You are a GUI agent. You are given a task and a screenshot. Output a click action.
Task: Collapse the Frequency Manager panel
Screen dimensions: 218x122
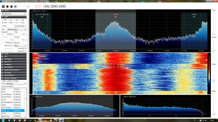click(14, 78)
